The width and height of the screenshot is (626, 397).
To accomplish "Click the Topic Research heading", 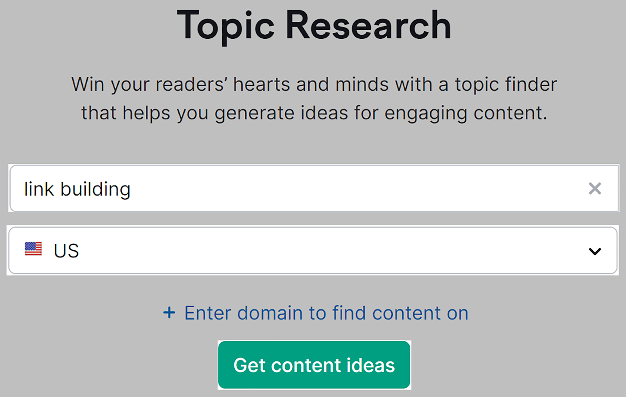I will pos(313,24).
